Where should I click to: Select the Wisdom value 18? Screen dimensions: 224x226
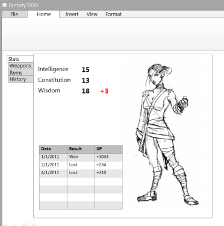click(x=86, y=91)
